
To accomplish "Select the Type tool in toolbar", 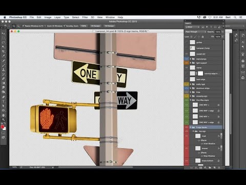I will (3, 101).
